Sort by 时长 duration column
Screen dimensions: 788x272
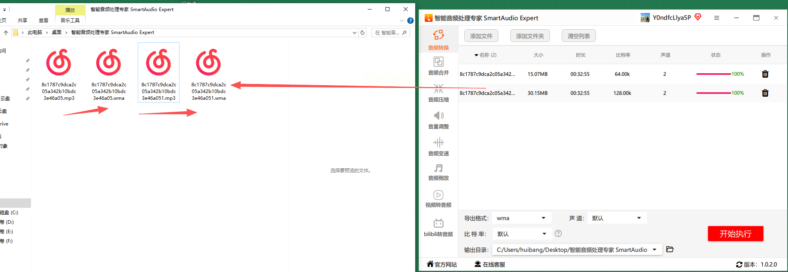coord(581,55)
